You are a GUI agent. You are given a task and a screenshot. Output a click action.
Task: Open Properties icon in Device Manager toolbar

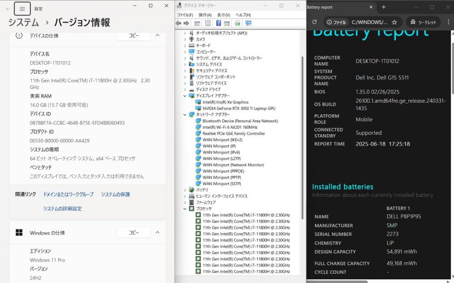pyautogui.click(x=208, y=23)
